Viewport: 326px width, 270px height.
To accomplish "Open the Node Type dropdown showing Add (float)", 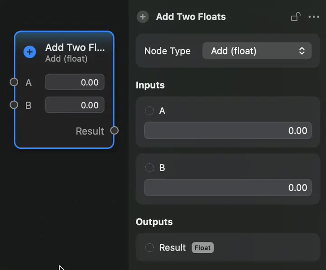I will tap(257, 51).
